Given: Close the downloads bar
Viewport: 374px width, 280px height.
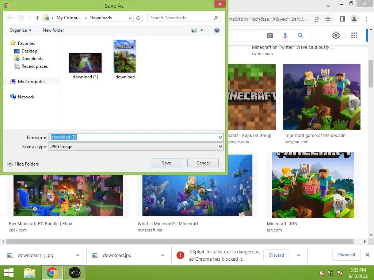Looking at the screenshot, I should (367, 255).
